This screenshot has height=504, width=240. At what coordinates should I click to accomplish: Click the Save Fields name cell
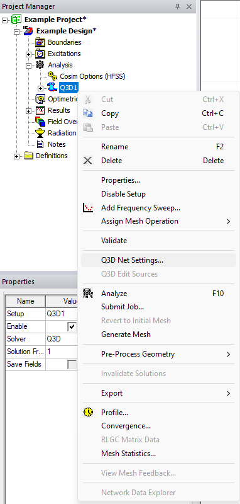tap(26, 364)
